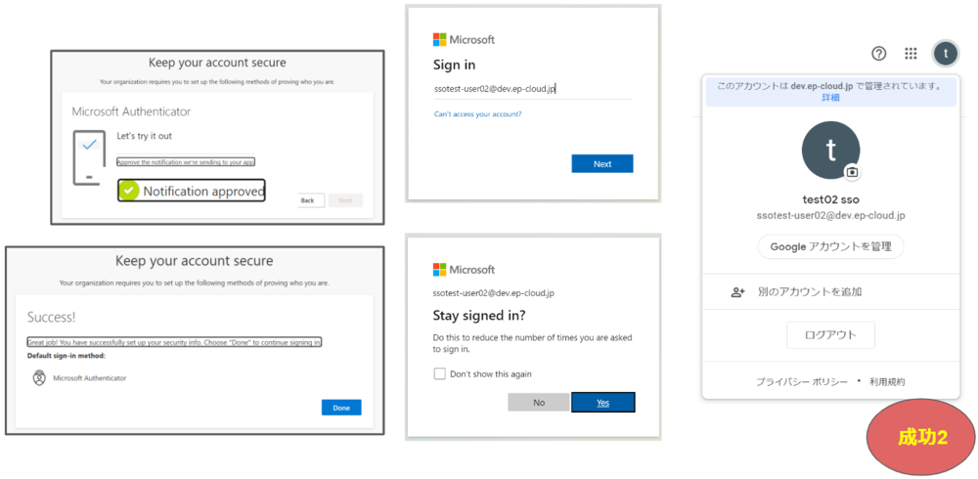The image size is (978, 479).
Task: Click the Microsoft Authenticator icon under Default sign-in method
Action: 38,377
